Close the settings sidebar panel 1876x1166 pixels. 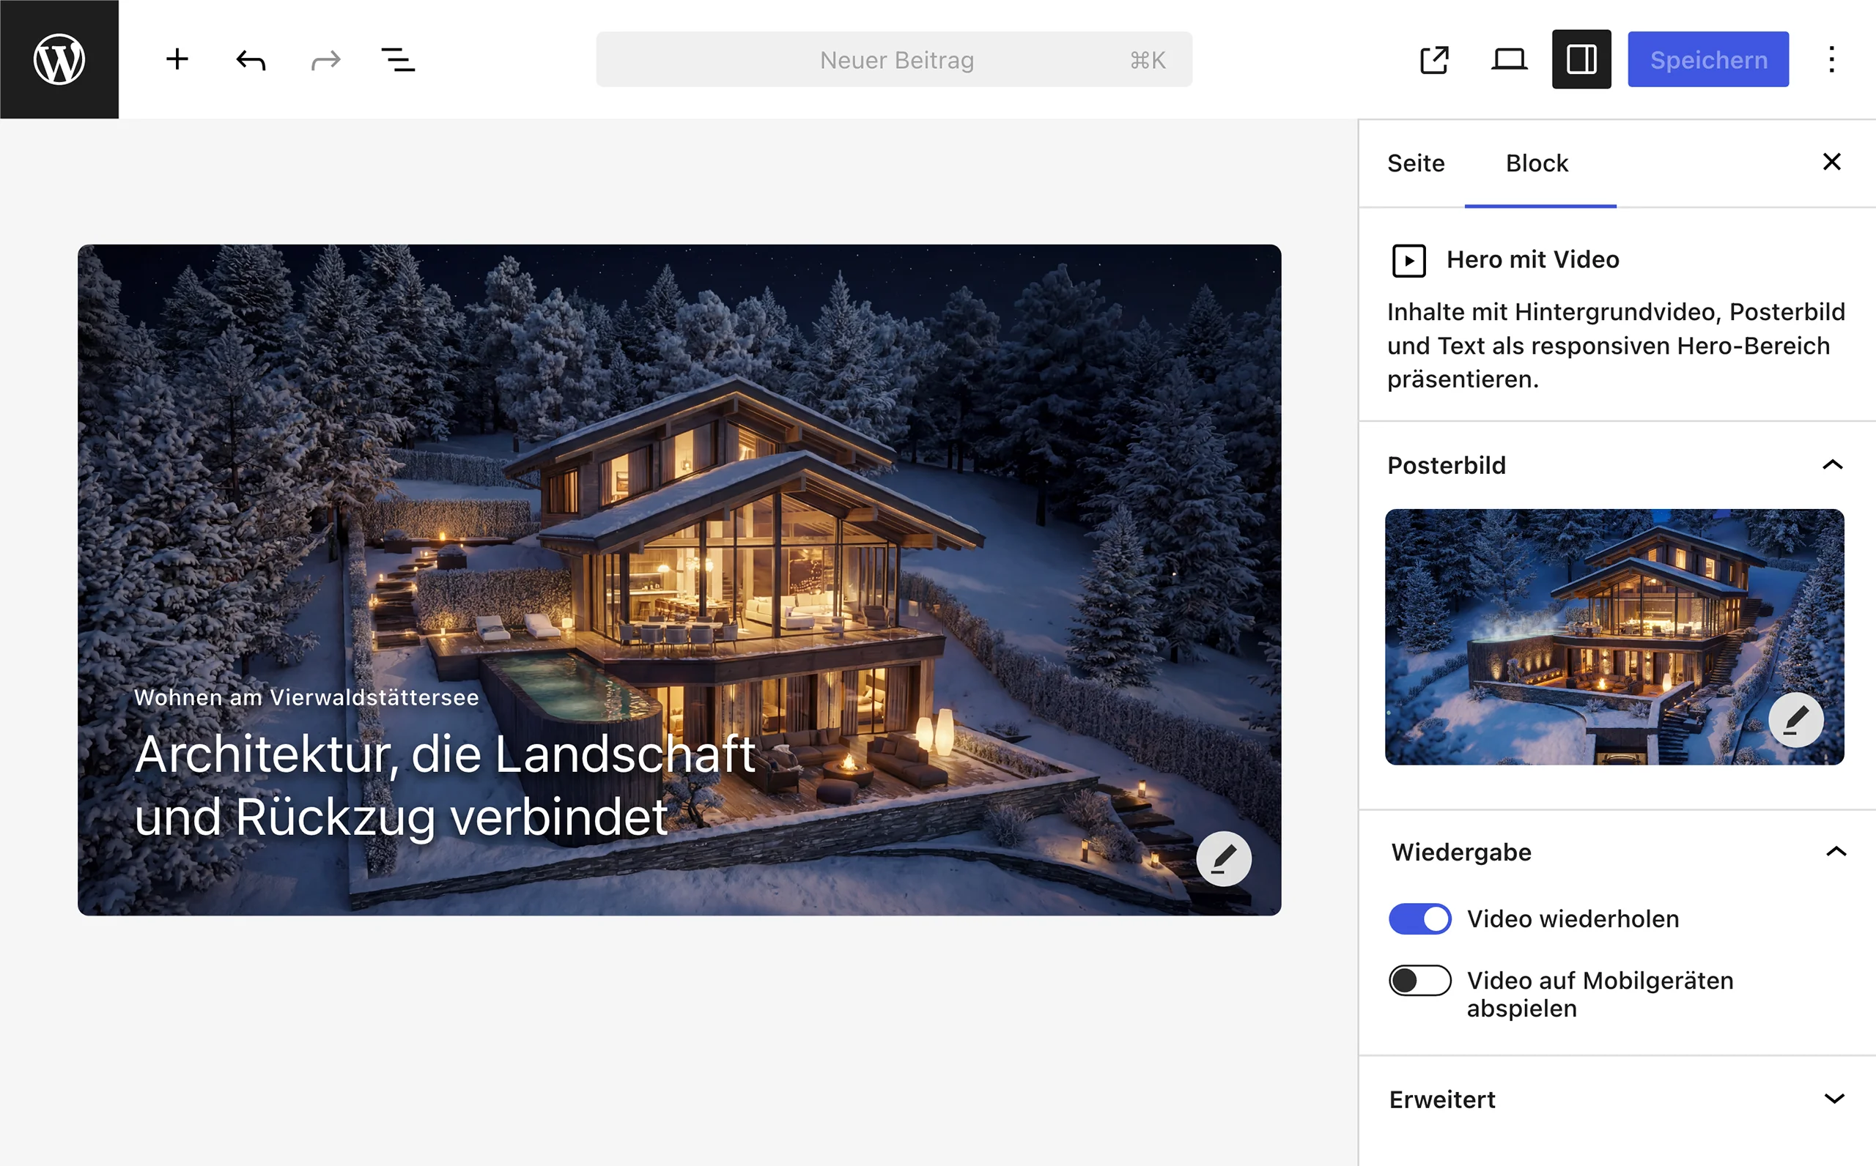tap(1831, 162)
